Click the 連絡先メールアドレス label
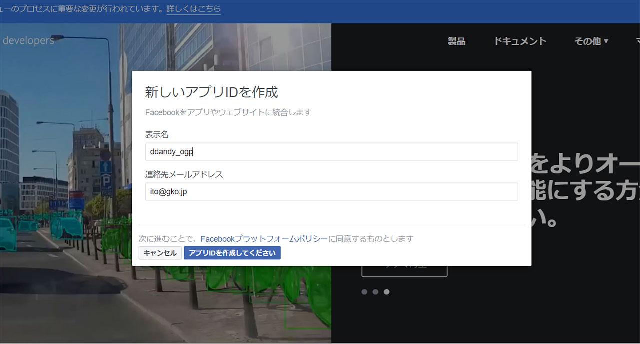The image size is (640, 344). (x=184, y=175)
